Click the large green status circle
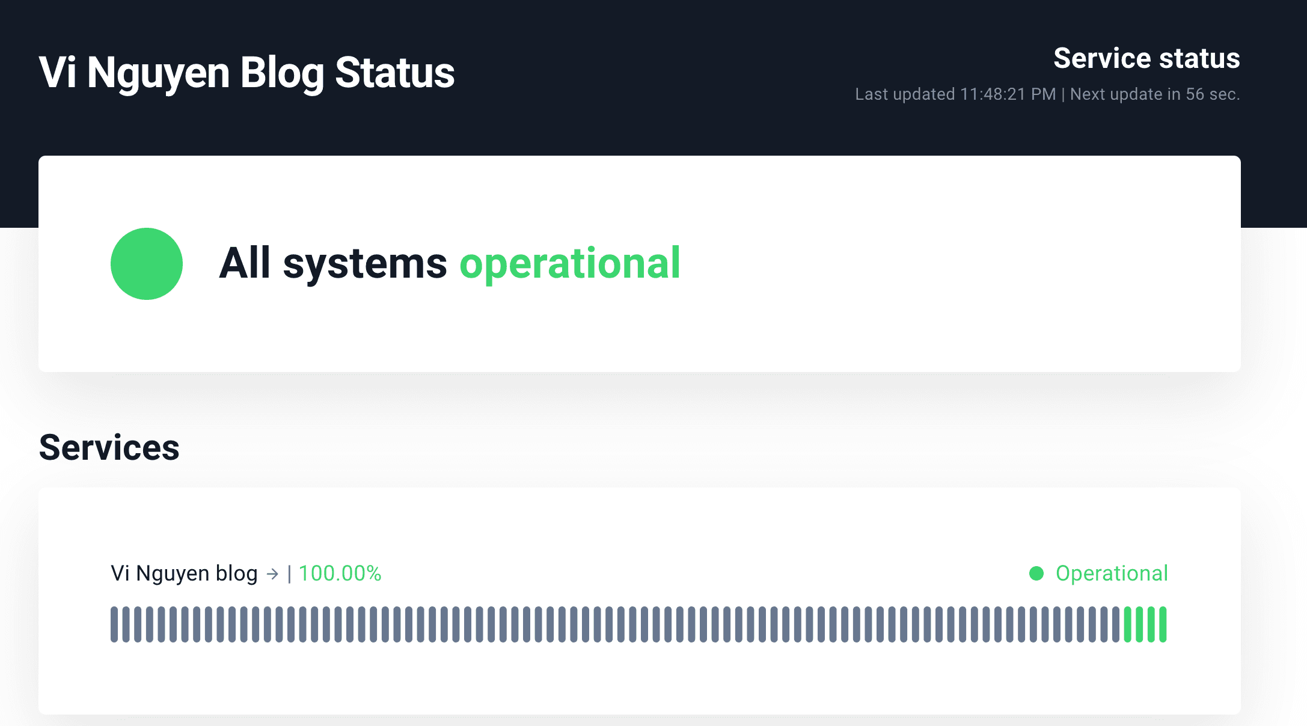 pyautogui.click(x=146, y=263)
